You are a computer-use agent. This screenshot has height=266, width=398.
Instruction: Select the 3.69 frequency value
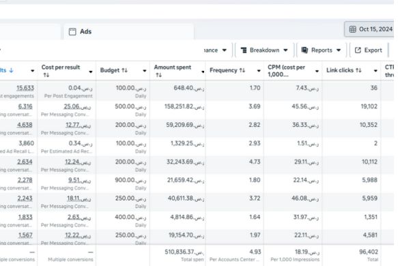click(255, 106)
